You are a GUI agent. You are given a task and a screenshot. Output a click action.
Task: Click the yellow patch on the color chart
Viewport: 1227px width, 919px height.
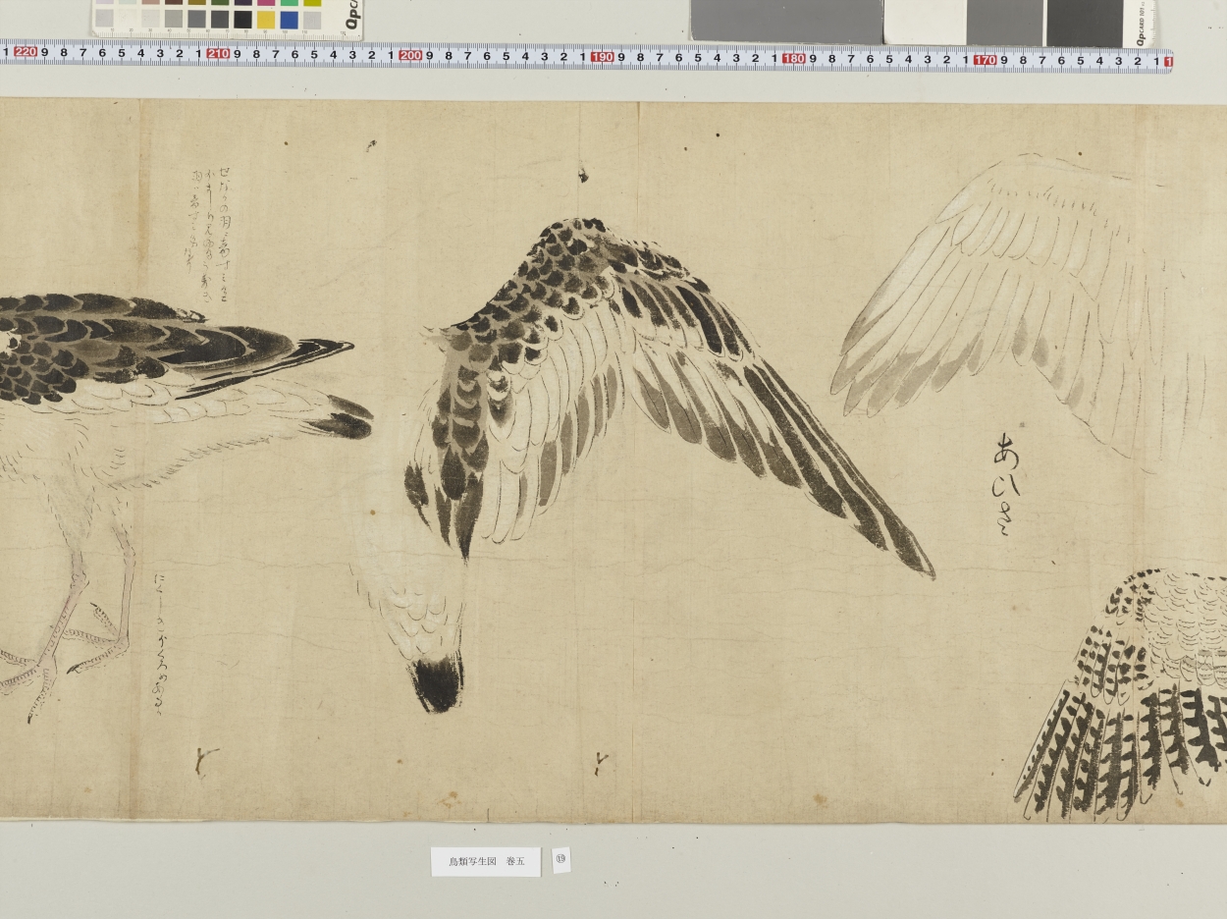pos(266,20)
